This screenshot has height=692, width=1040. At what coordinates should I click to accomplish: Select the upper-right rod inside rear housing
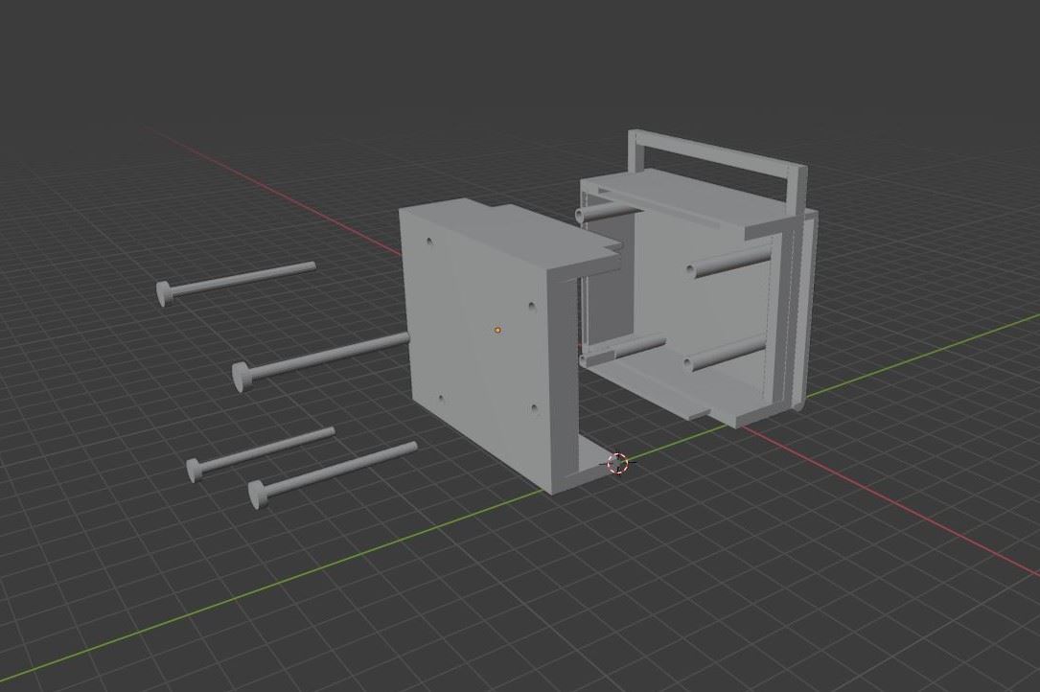[728, 263]
